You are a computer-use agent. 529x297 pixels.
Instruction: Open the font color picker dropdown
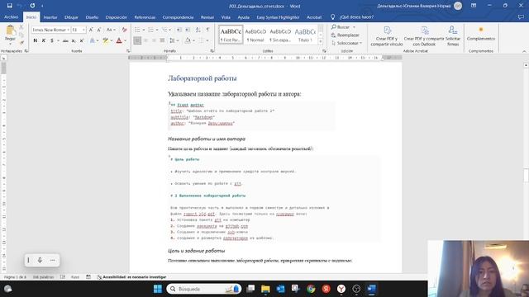(125, 40)
